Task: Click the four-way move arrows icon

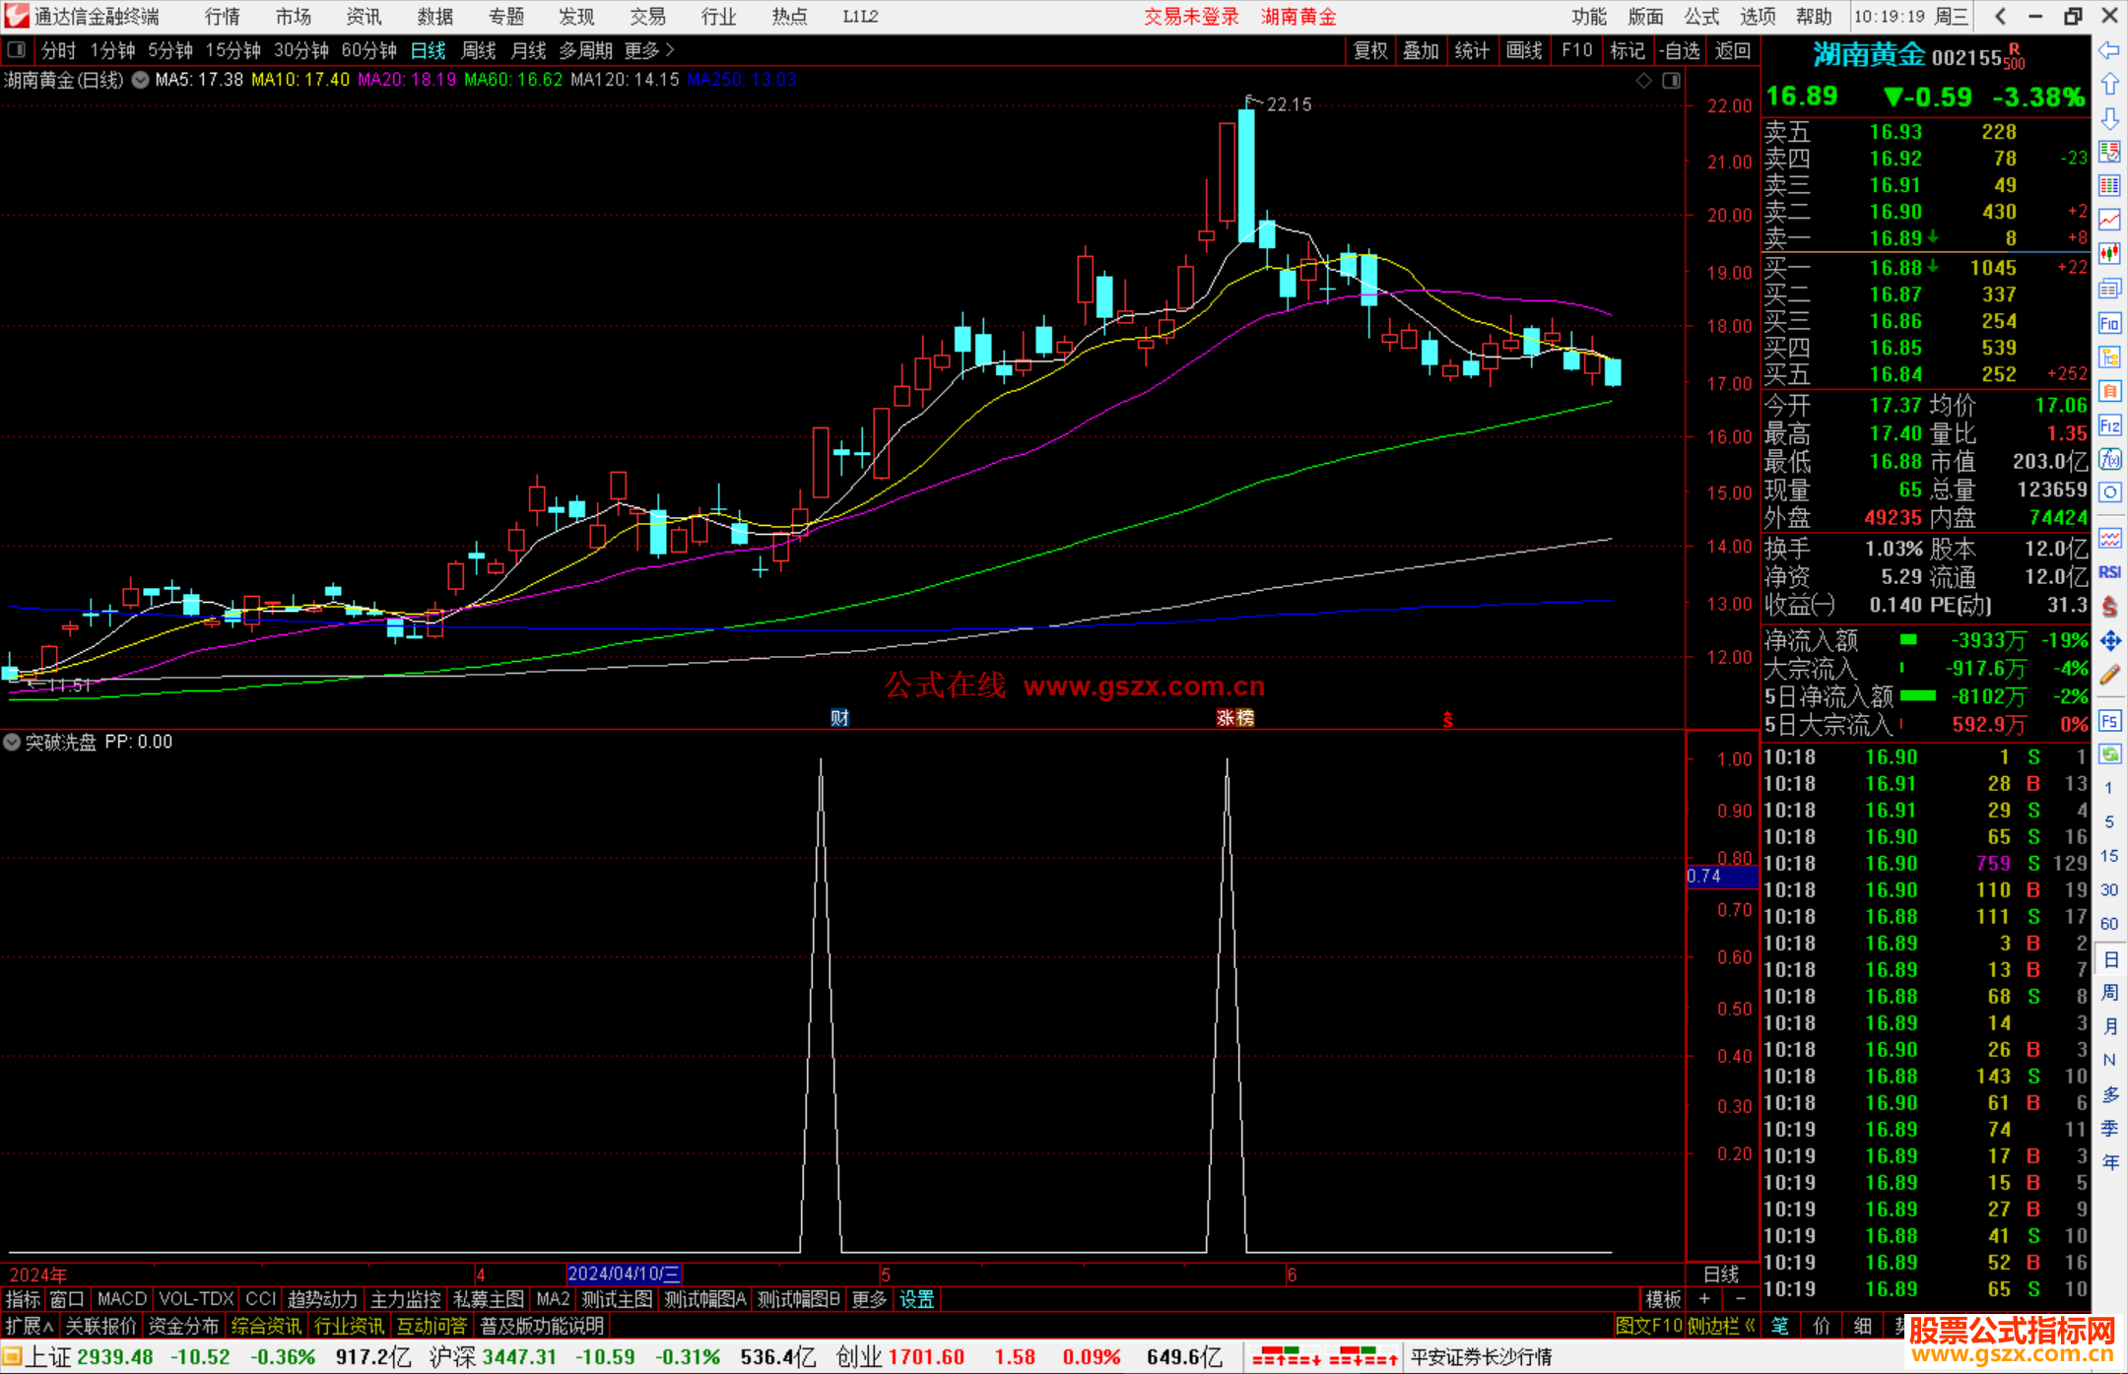Action: pyautogui.click(x=2109, y=641)
